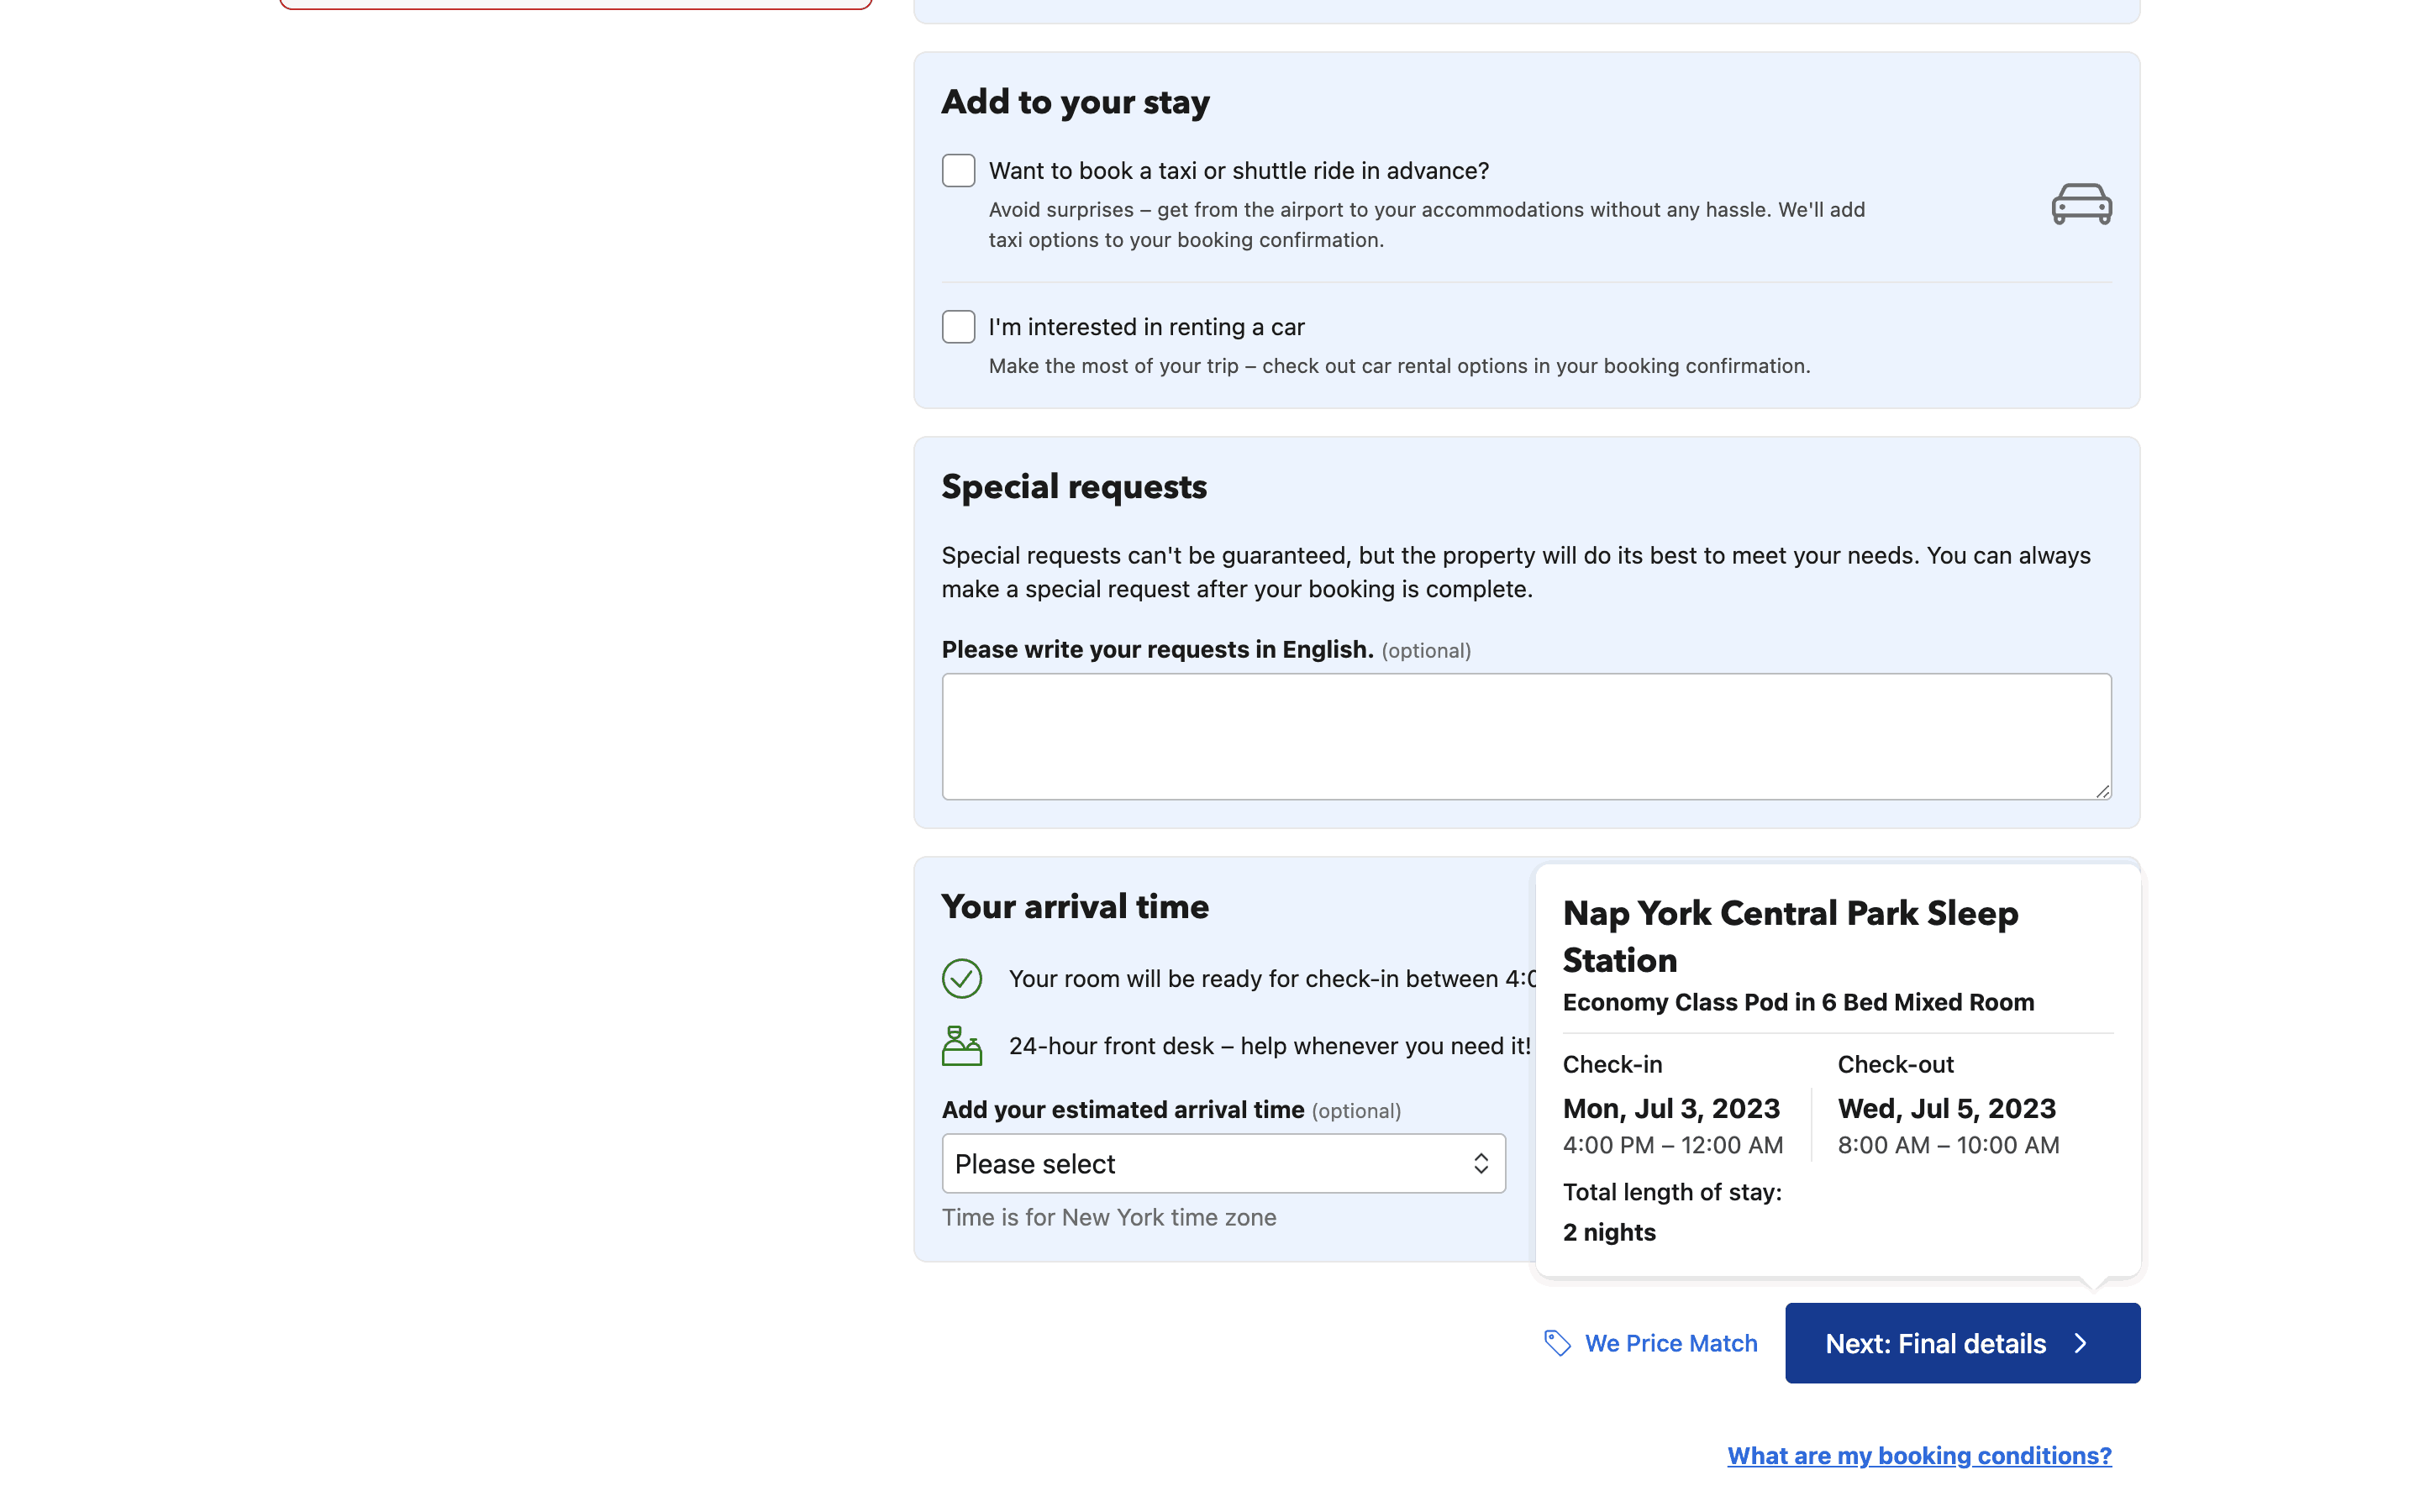Click the chevron arrow on Next button

point(2082,1343)
